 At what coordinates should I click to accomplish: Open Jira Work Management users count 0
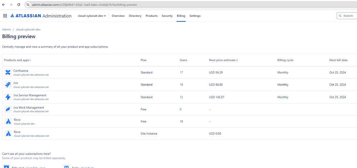point(180,109)
